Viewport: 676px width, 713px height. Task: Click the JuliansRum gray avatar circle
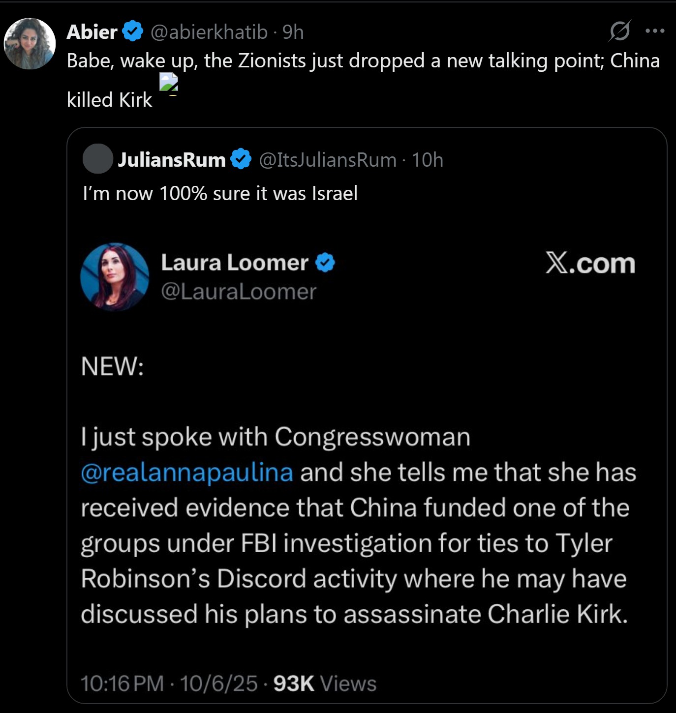pos(98,159)
